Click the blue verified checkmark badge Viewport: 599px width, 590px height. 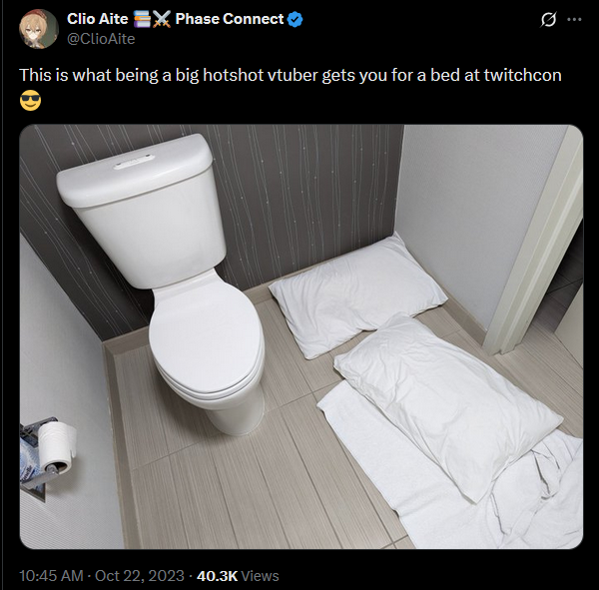tap(295, 19)
